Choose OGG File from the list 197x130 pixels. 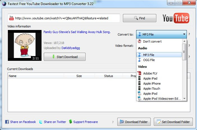(159, 60)
